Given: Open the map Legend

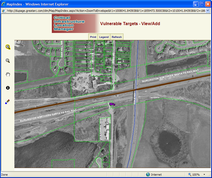Looking at the screenshot, I should 104,37.
